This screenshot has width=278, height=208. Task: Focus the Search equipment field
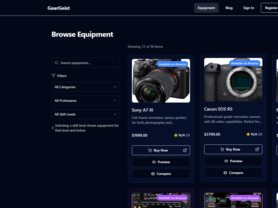[x=86, y=63]
